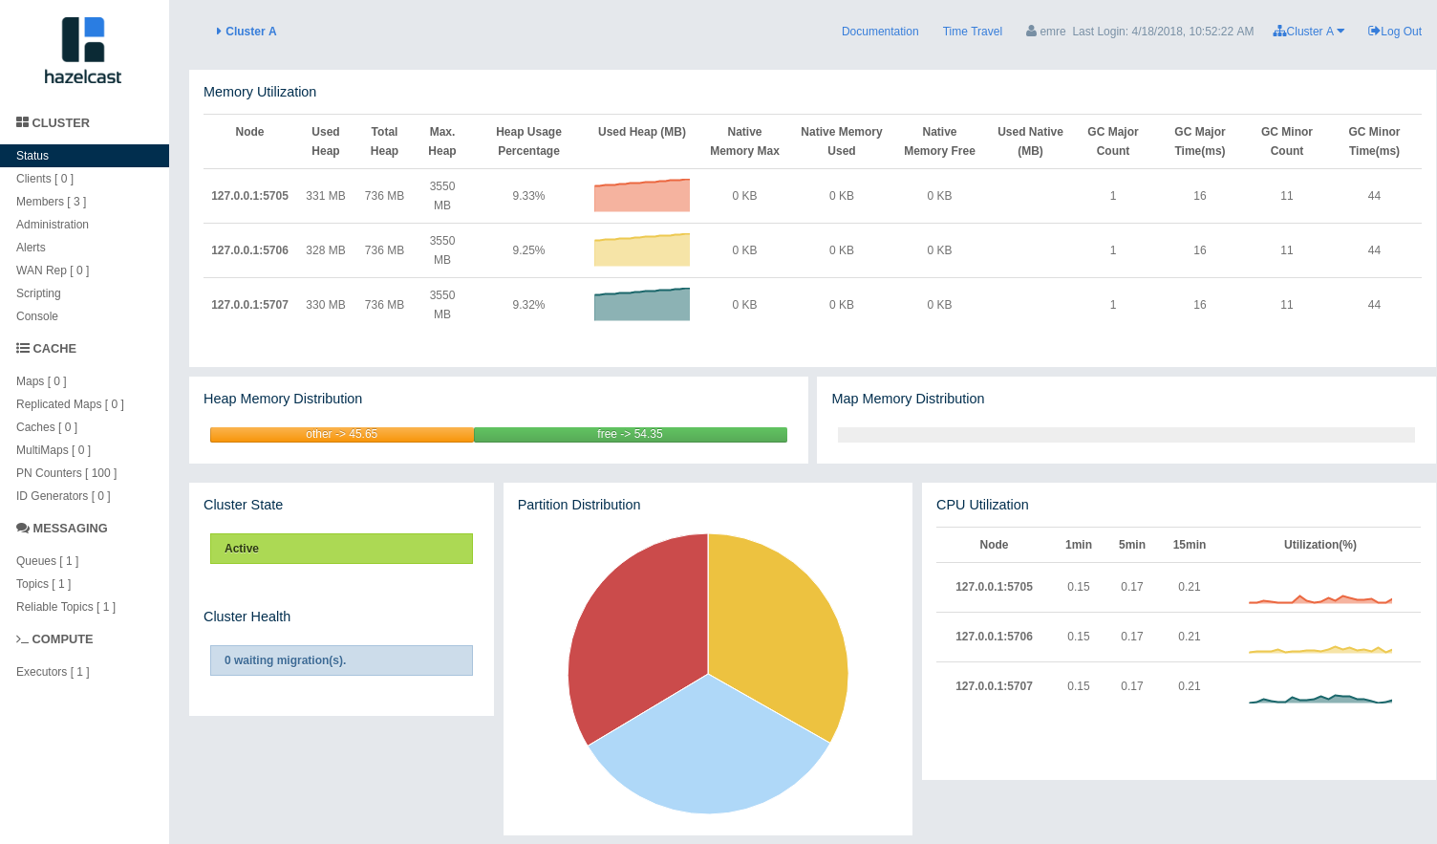This screenshot has height=844, width=1437.
Task: Click the Native Memory Max column header
Action: tap(744, 141)
